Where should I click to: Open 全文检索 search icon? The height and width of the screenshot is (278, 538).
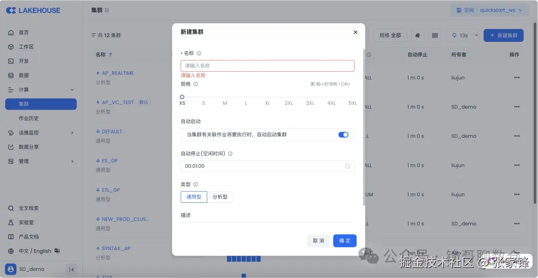11,208
